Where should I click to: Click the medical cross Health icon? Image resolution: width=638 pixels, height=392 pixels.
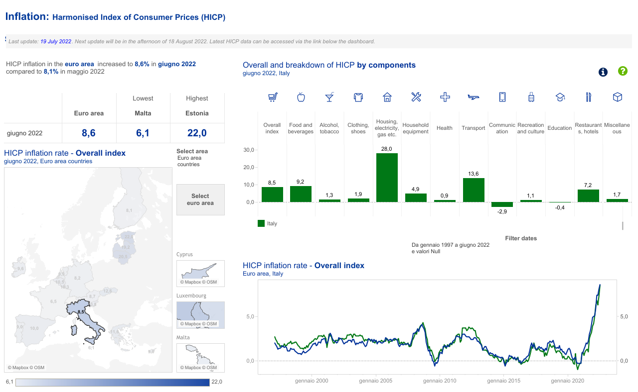(x=445, y=98)
